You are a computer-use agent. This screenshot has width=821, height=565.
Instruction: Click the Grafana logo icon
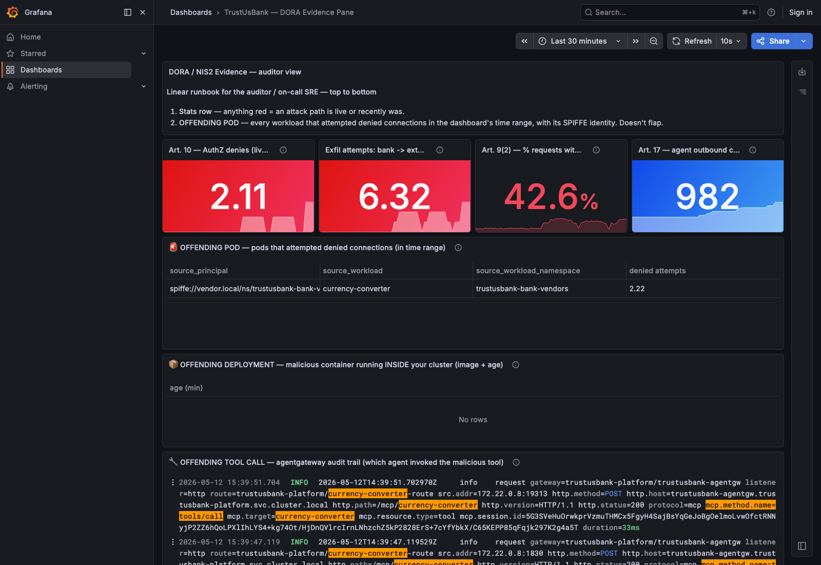pos(13,12)
